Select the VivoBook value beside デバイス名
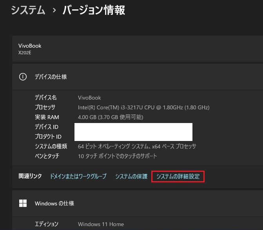Viewport: 263px width, 230px height. (x=89, y=98)
